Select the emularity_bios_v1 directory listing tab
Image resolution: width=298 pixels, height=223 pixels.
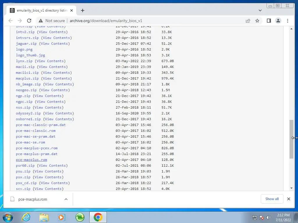(x=42, y=10)
